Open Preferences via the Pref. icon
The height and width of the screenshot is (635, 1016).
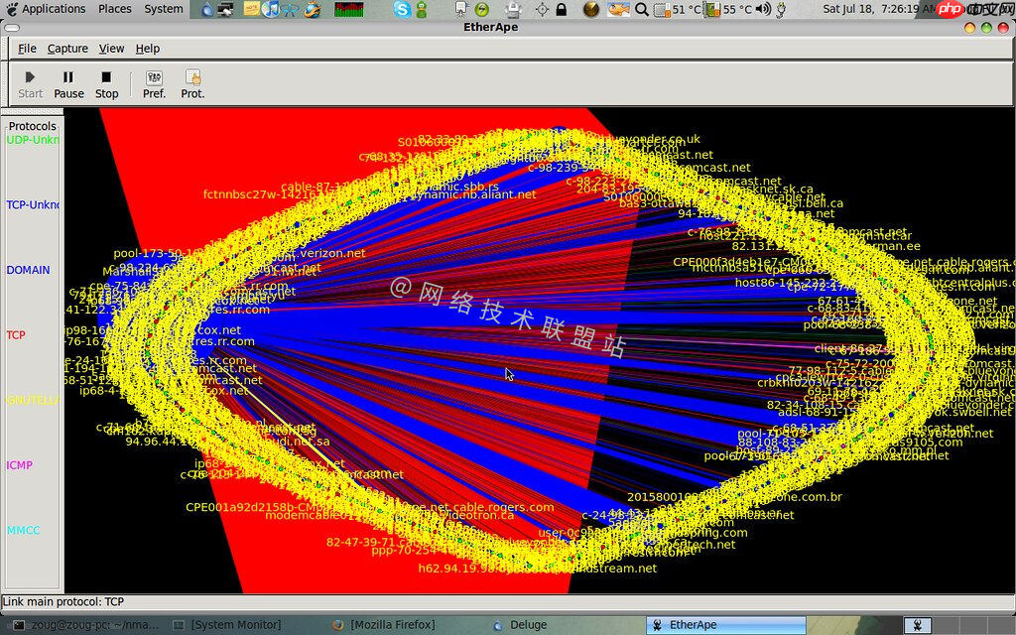click(154, 84)
